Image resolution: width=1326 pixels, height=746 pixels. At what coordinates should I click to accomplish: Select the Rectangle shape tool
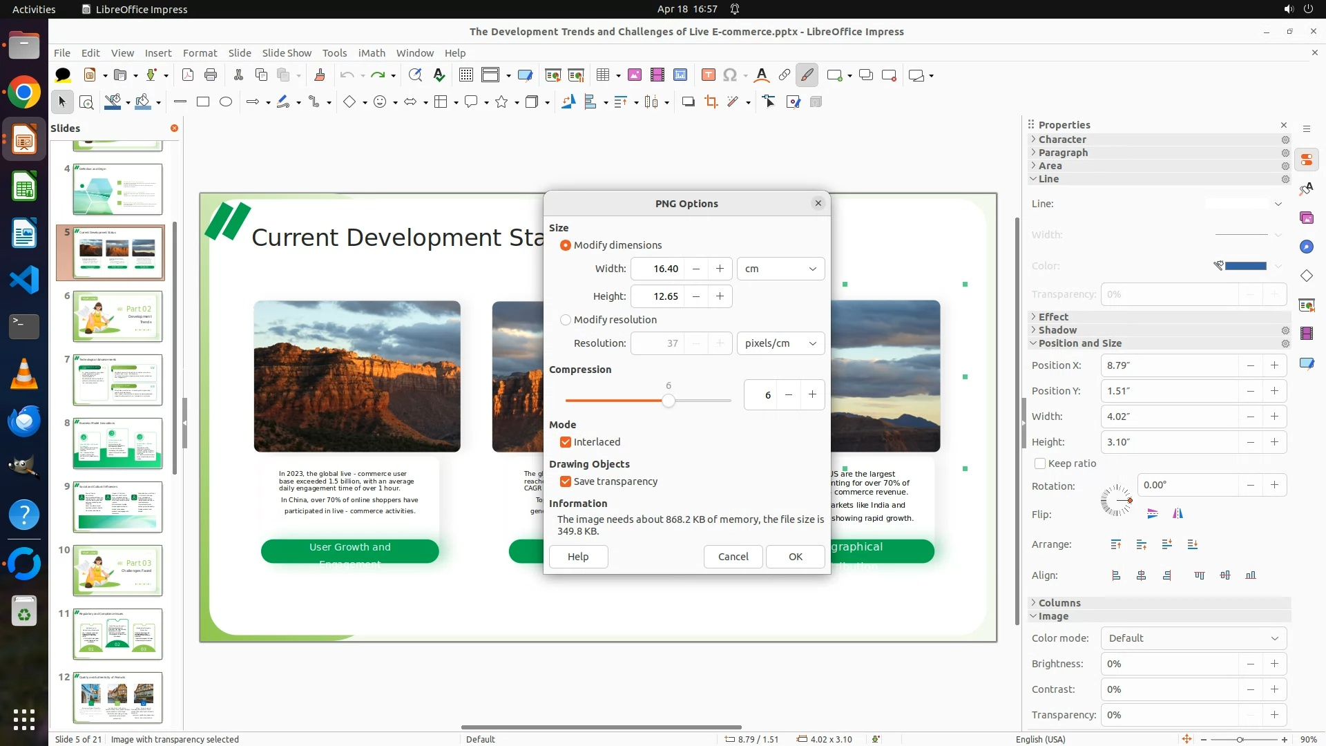[202, 102]
